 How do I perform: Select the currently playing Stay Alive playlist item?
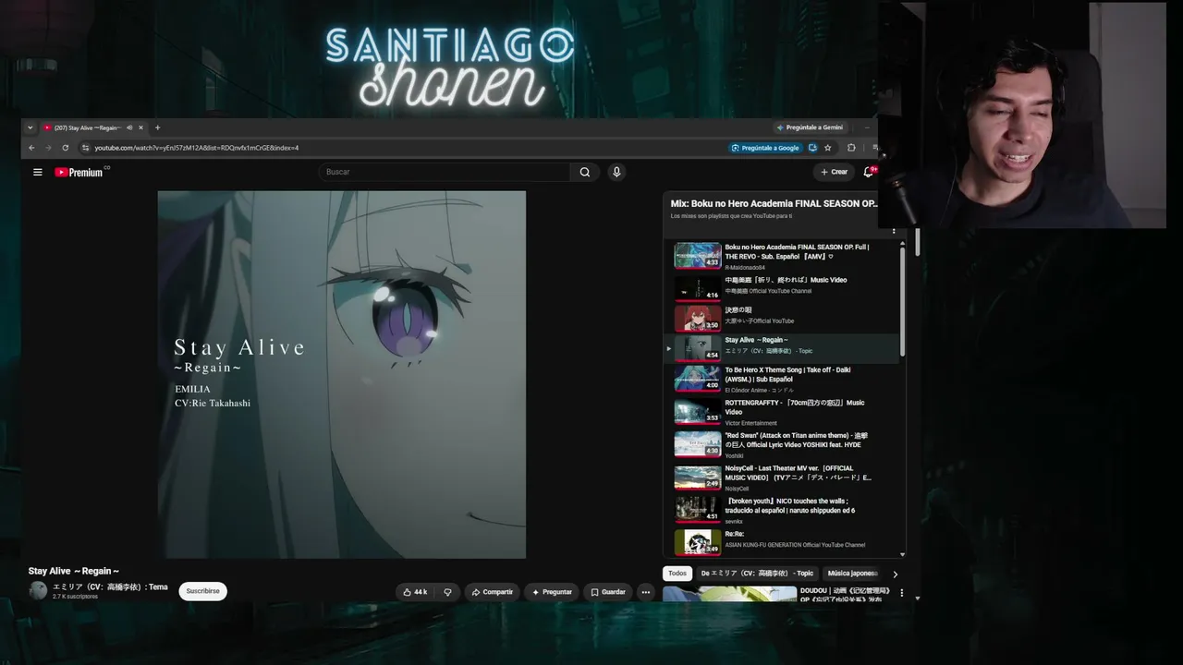[784, 348]
